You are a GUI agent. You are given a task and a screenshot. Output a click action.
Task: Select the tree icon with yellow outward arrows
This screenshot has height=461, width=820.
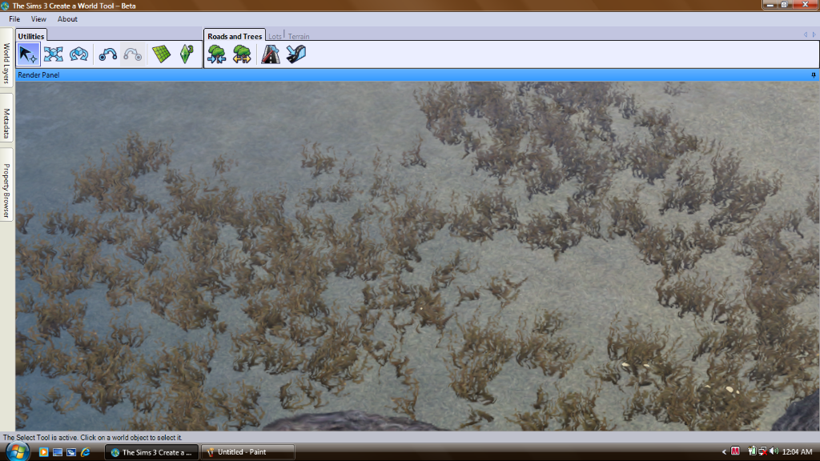click(242, 54)
